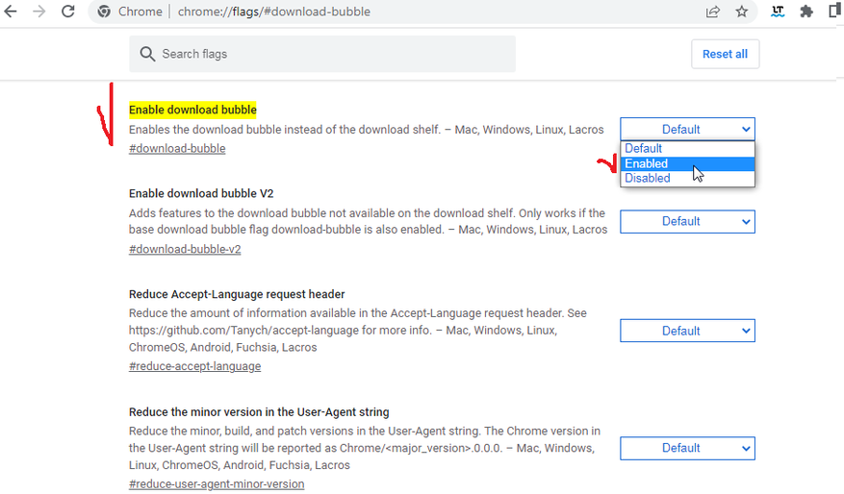Open the Extensions puzzle icon
This screenshot has width=844, height=494.
tap(806, 12)
